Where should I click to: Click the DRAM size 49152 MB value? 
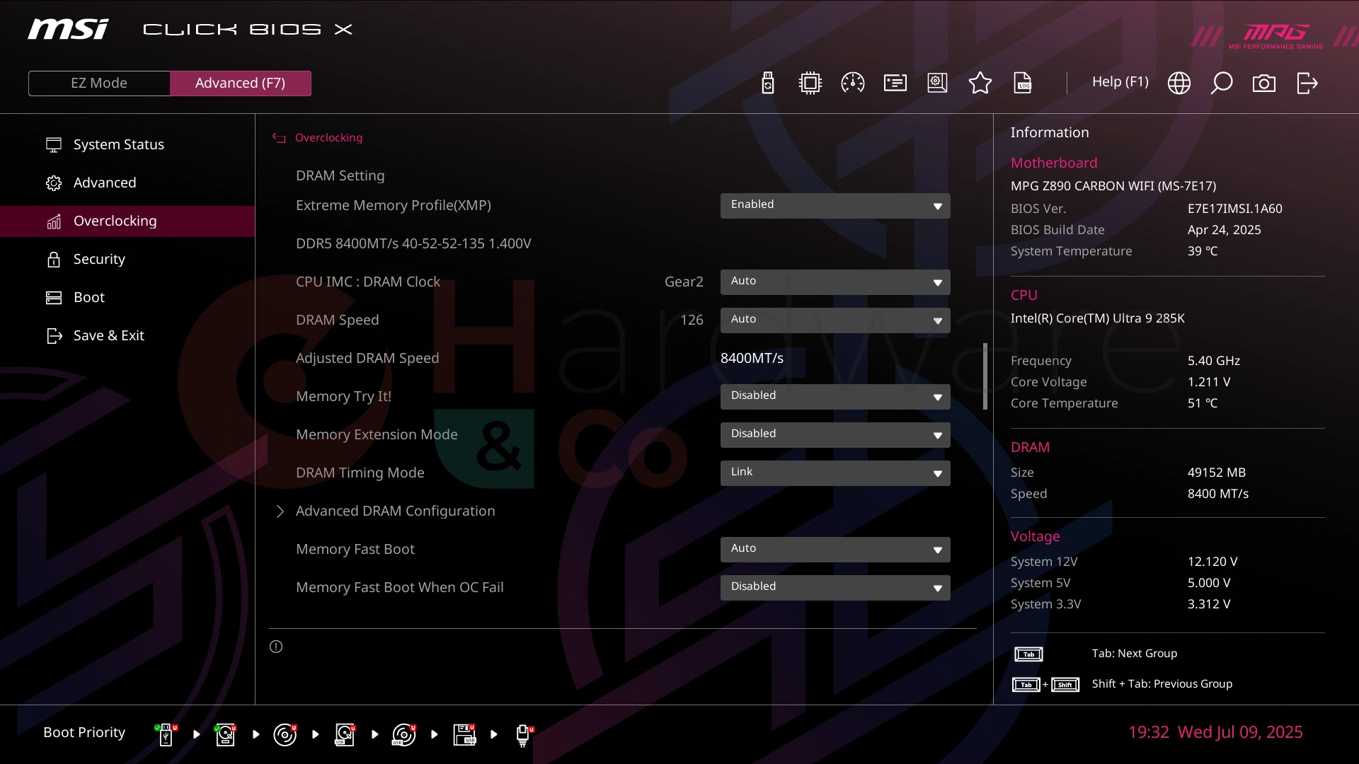point(1217,473)
